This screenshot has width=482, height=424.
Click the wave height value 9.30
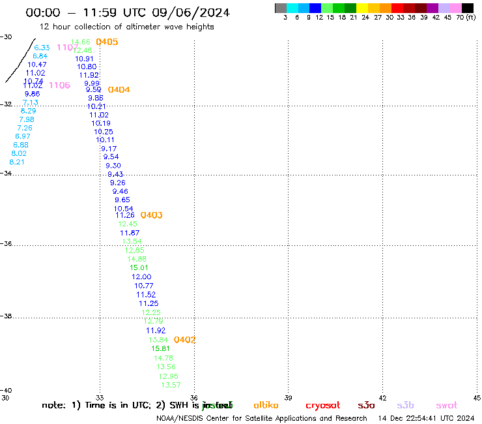click(x=113, y=166)
